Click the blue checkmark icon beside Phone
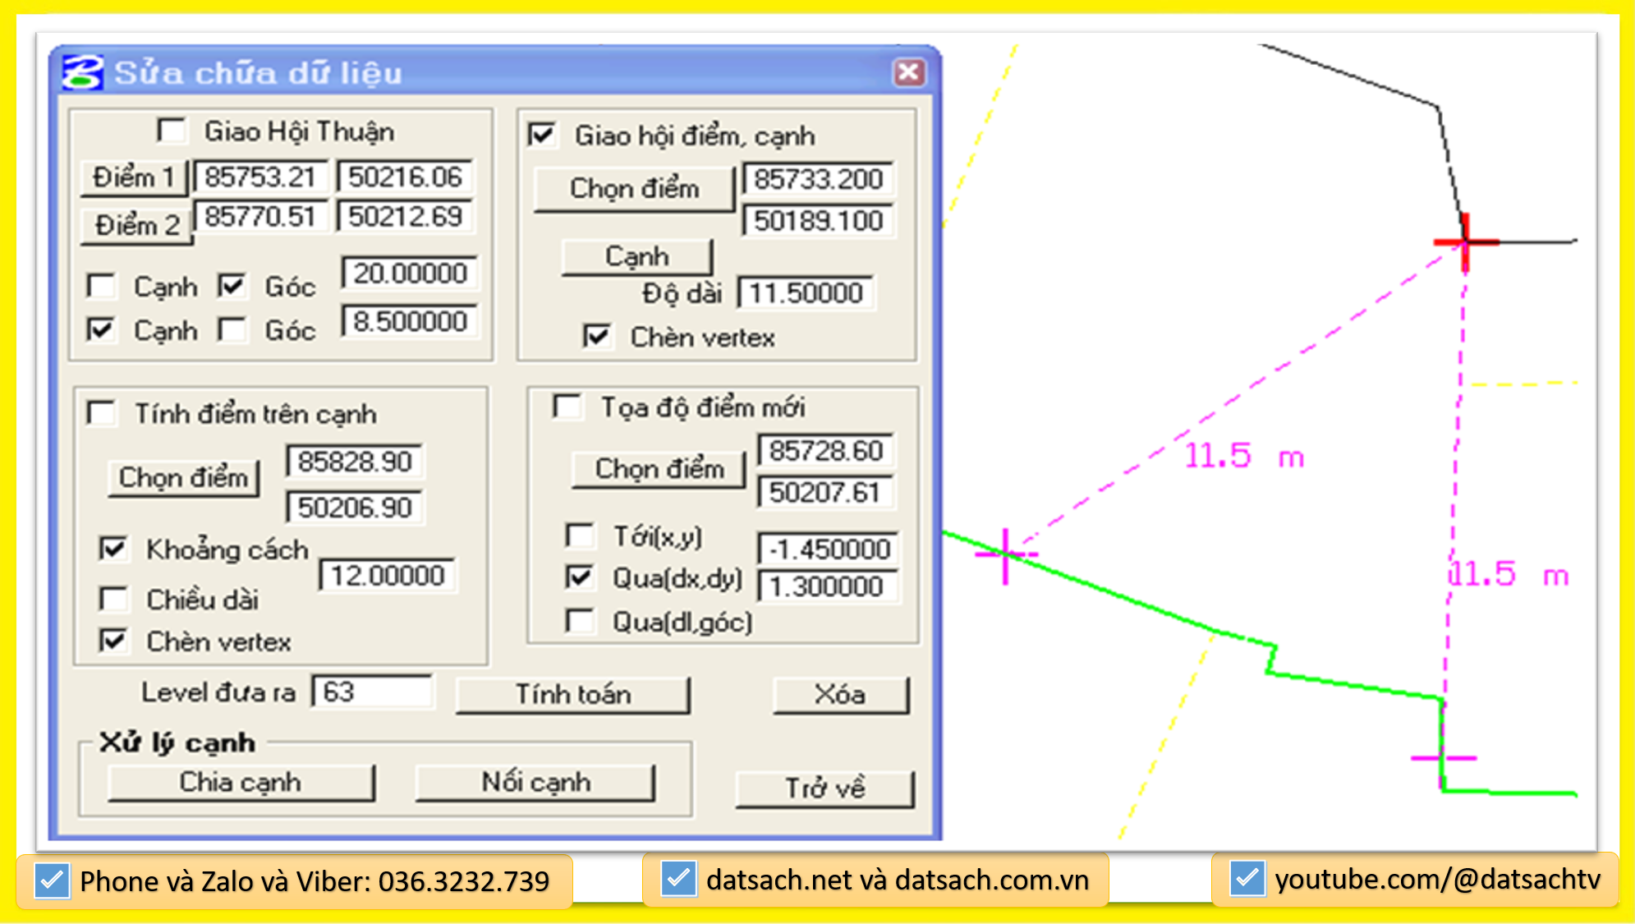The height and width of the screenshot is (924, 1635). point(52,881)
